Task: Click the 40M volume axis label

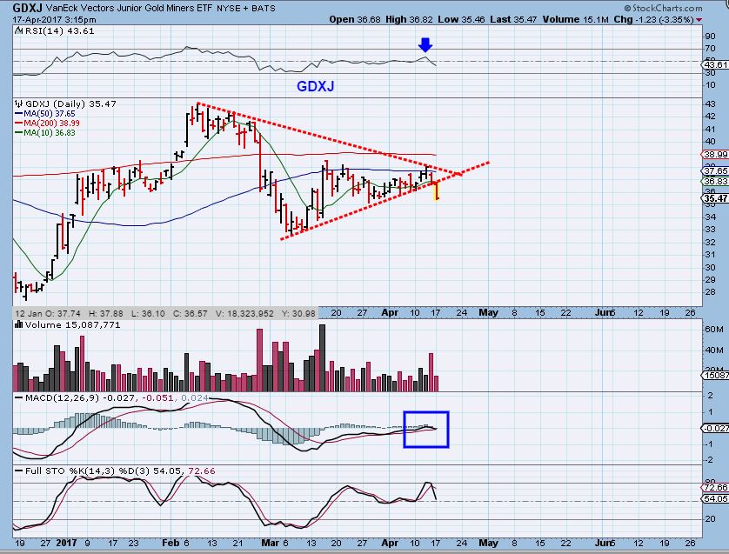Action: pos(713,350)
